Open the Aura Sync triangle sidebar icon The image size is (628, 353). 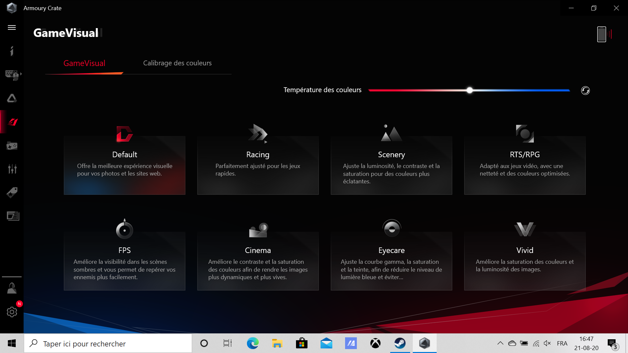coord(12,98)
